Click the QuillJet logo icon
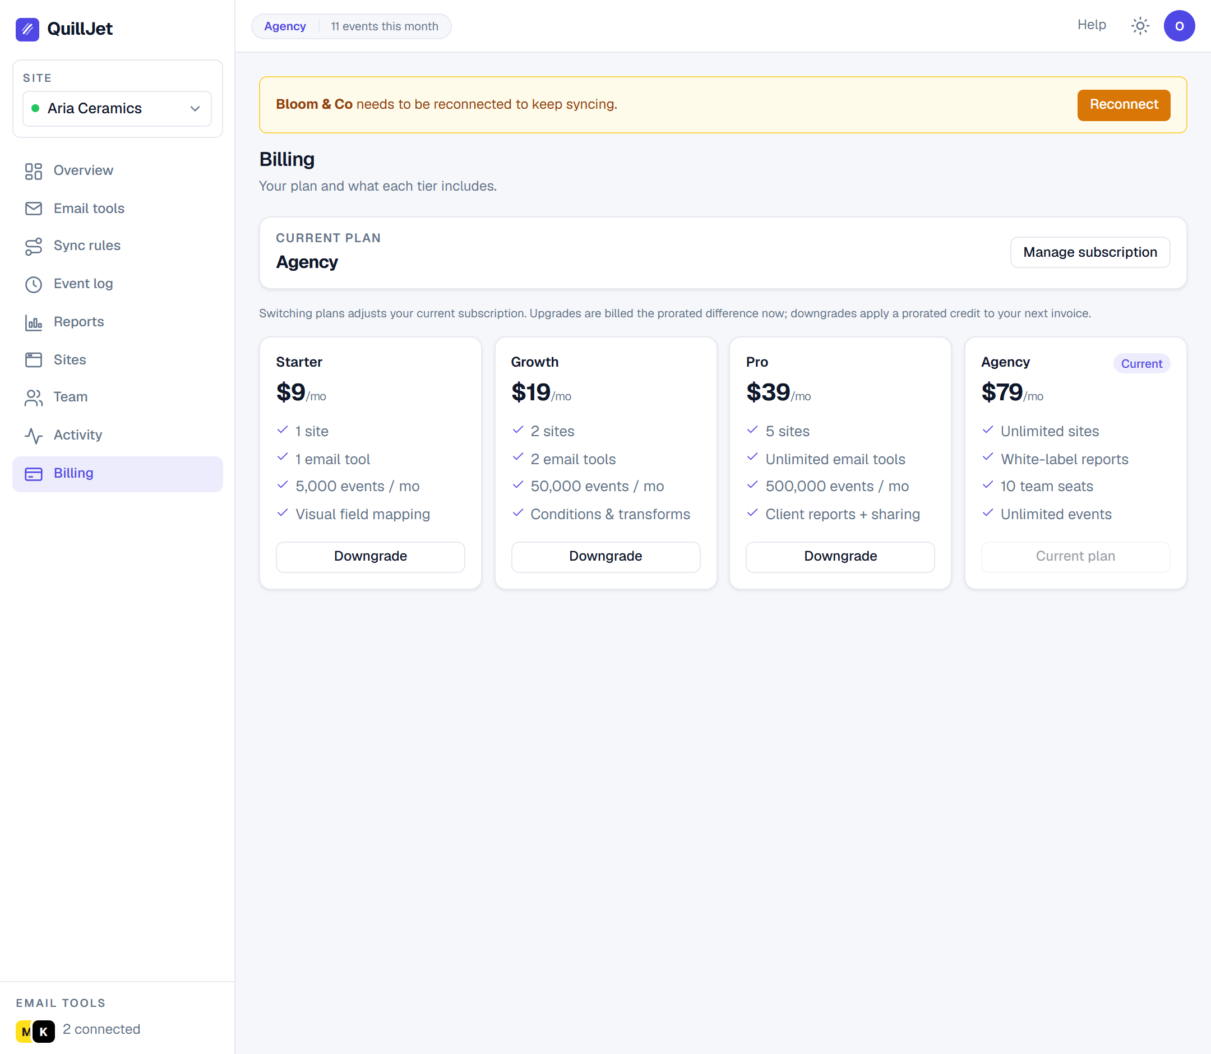Screen dimensions: 1211x1054 coord(27,29)
